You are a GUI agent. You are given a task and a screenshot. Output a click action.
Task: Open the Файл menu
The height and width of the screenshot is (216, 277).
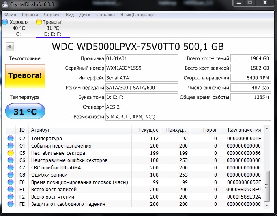pos(11,15)
